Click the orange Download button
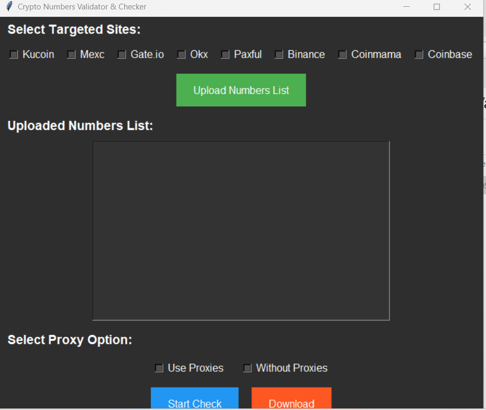The width and height of the screenshot is (486, 410). point(291,398)
